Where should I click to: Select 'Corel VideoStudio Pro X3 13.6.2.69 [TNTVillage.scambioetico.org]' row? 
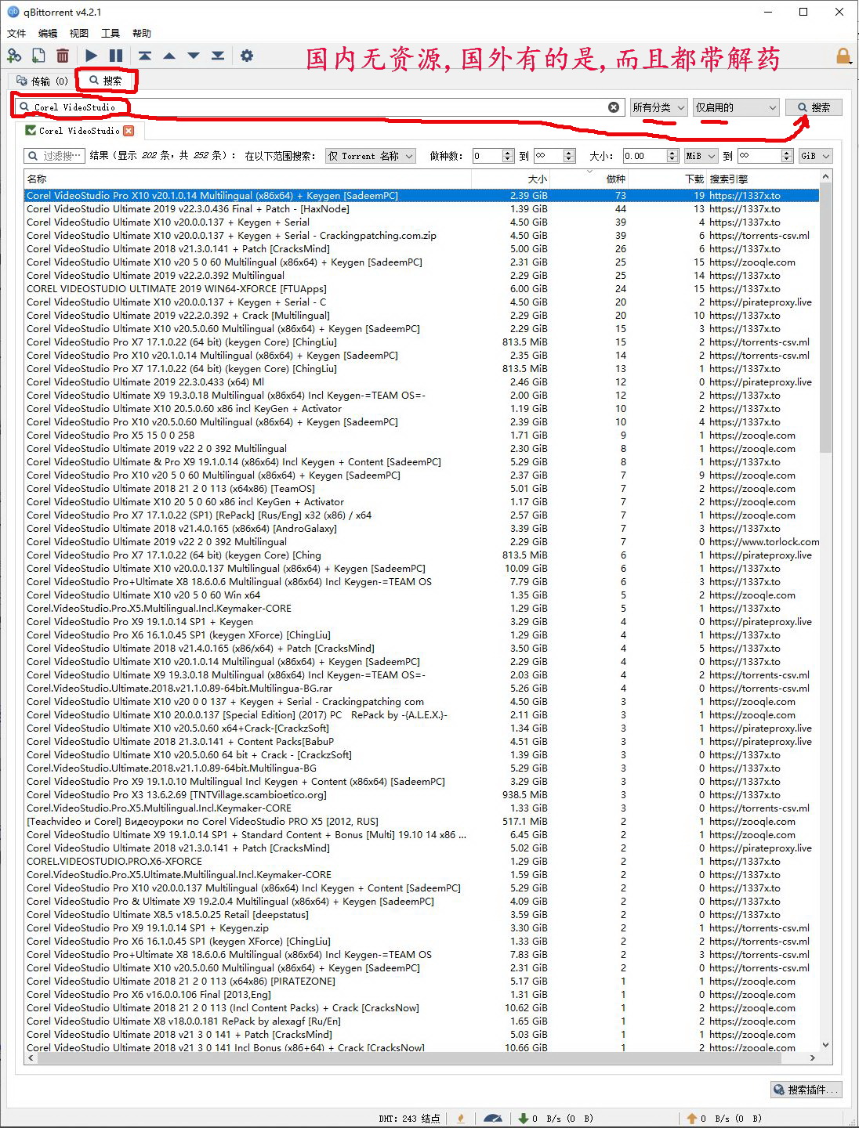(x=422, y=795)
